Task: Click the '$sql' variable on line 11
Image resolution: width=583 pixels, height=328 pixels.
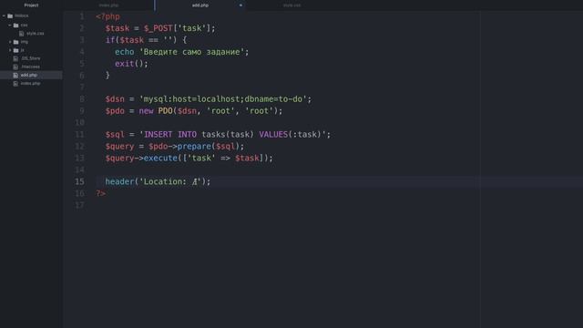Action: point(115,135)
